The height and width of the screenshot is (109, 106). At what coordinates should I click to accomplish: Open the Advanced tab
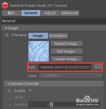(70, 13)
